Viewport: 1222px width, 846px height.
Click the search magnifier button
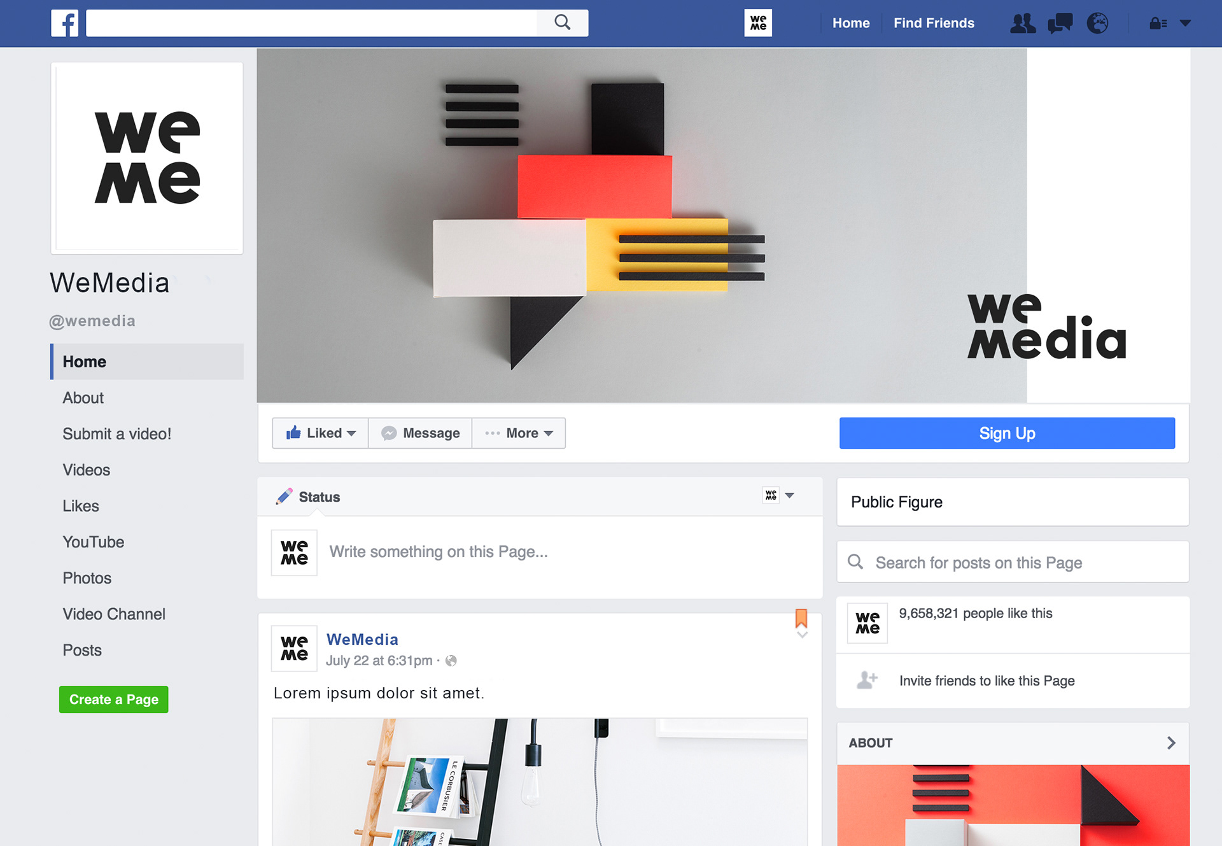point(562,22)
